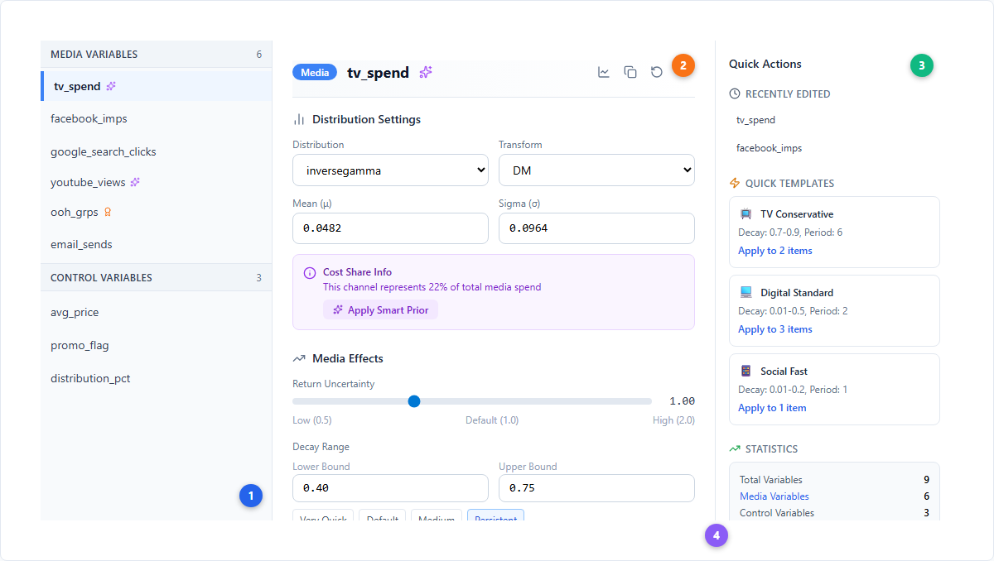Open the chart preview icon for tv_spend
The height and width of the screenshot is (561, 994).
click(604, 72)
